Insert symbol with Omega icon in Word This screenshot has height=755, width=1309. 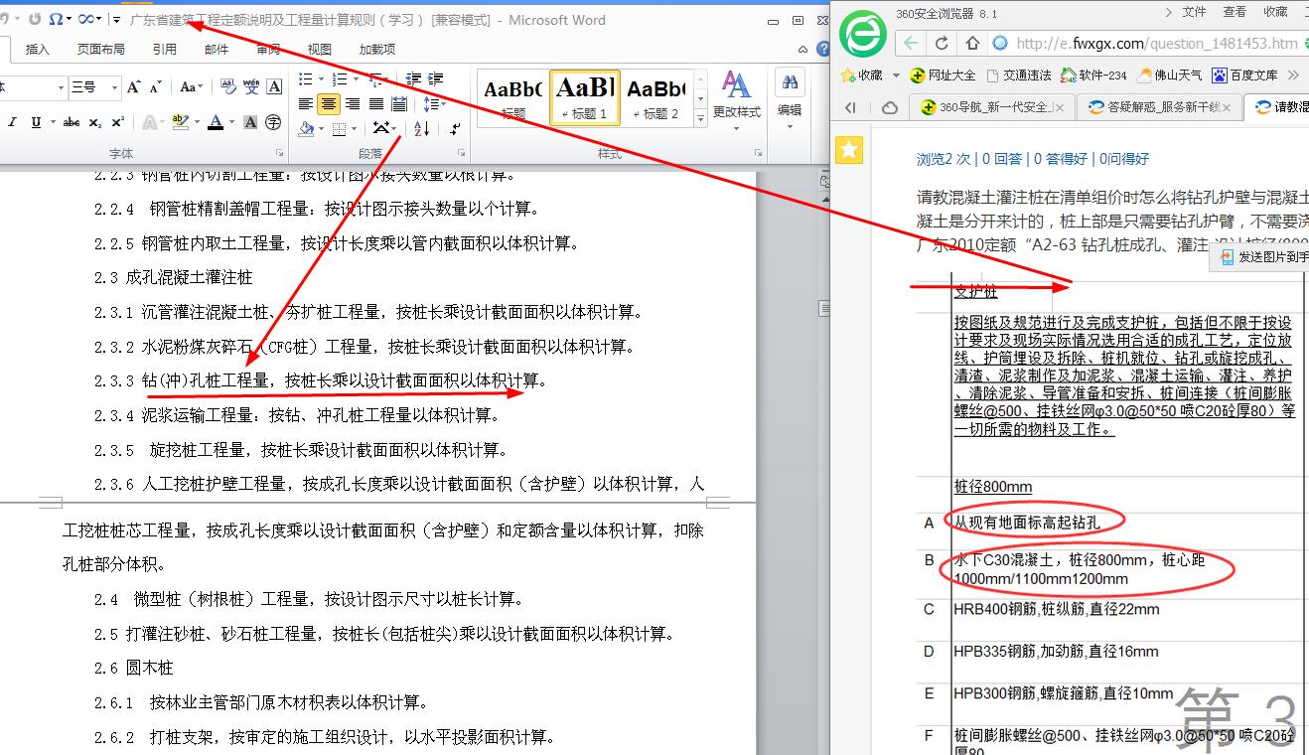(x=56, y=19)
